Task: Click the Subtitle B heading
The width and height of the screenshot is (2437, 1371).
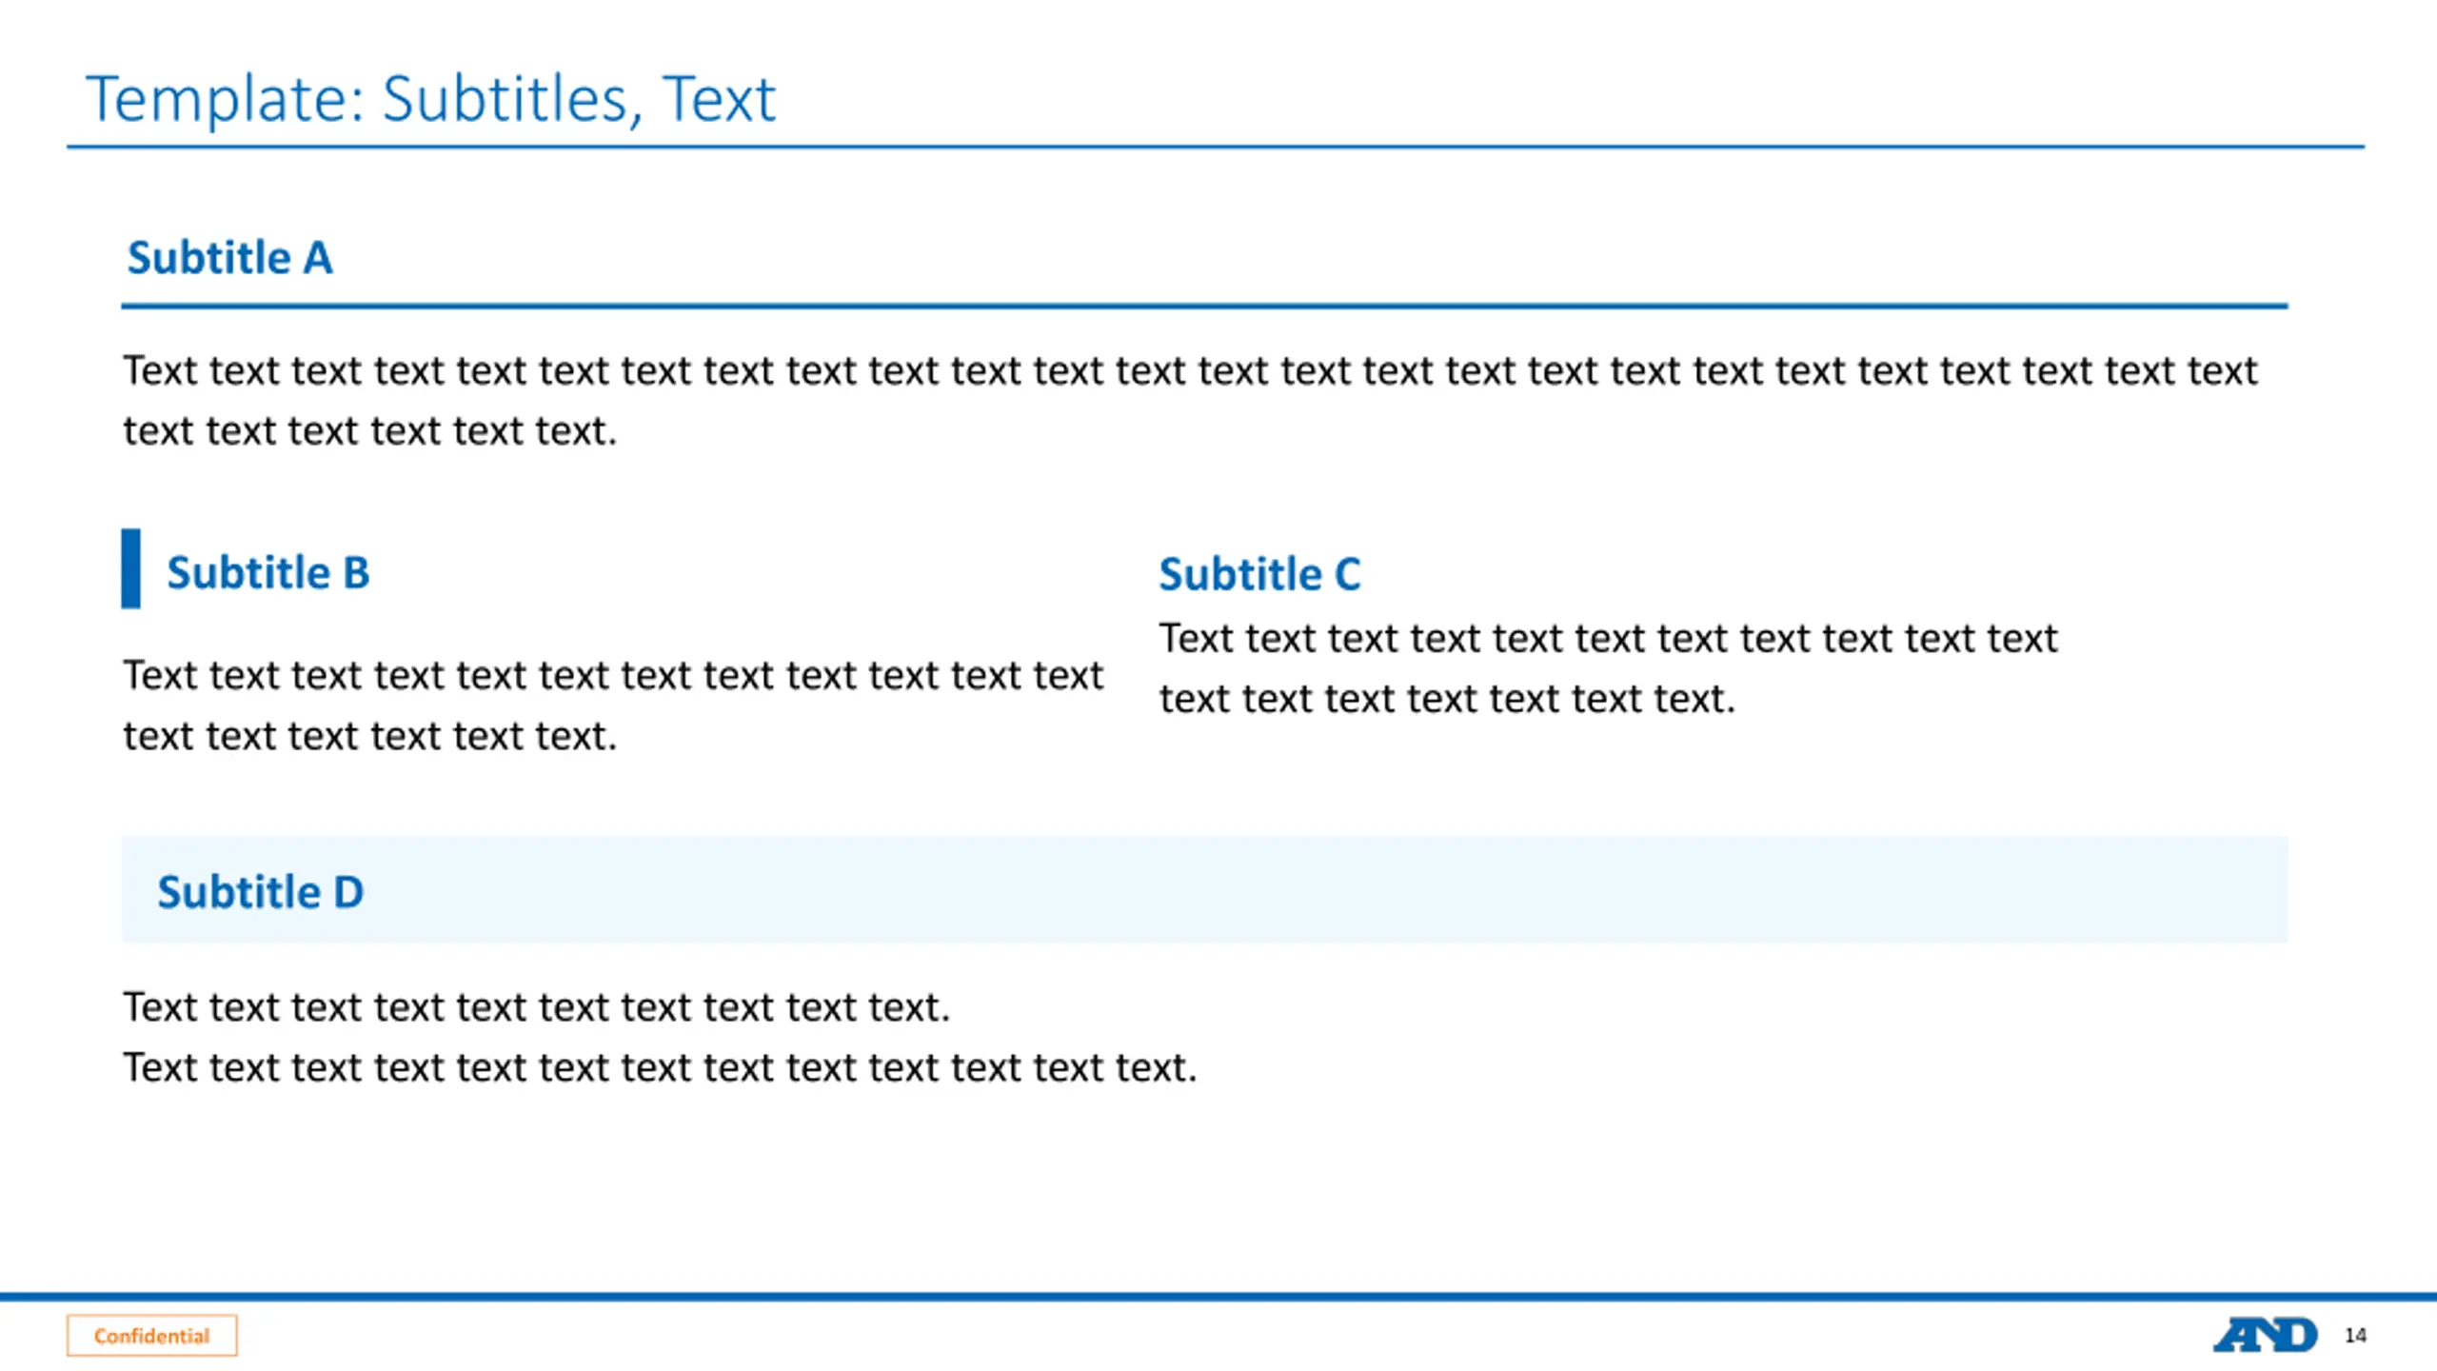Action: tap(268, 572)
